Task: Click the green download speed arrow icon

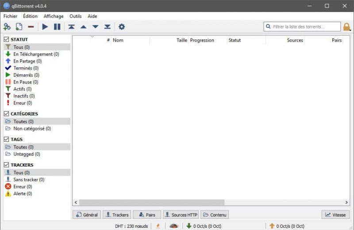Action: (x=189, y=226)
